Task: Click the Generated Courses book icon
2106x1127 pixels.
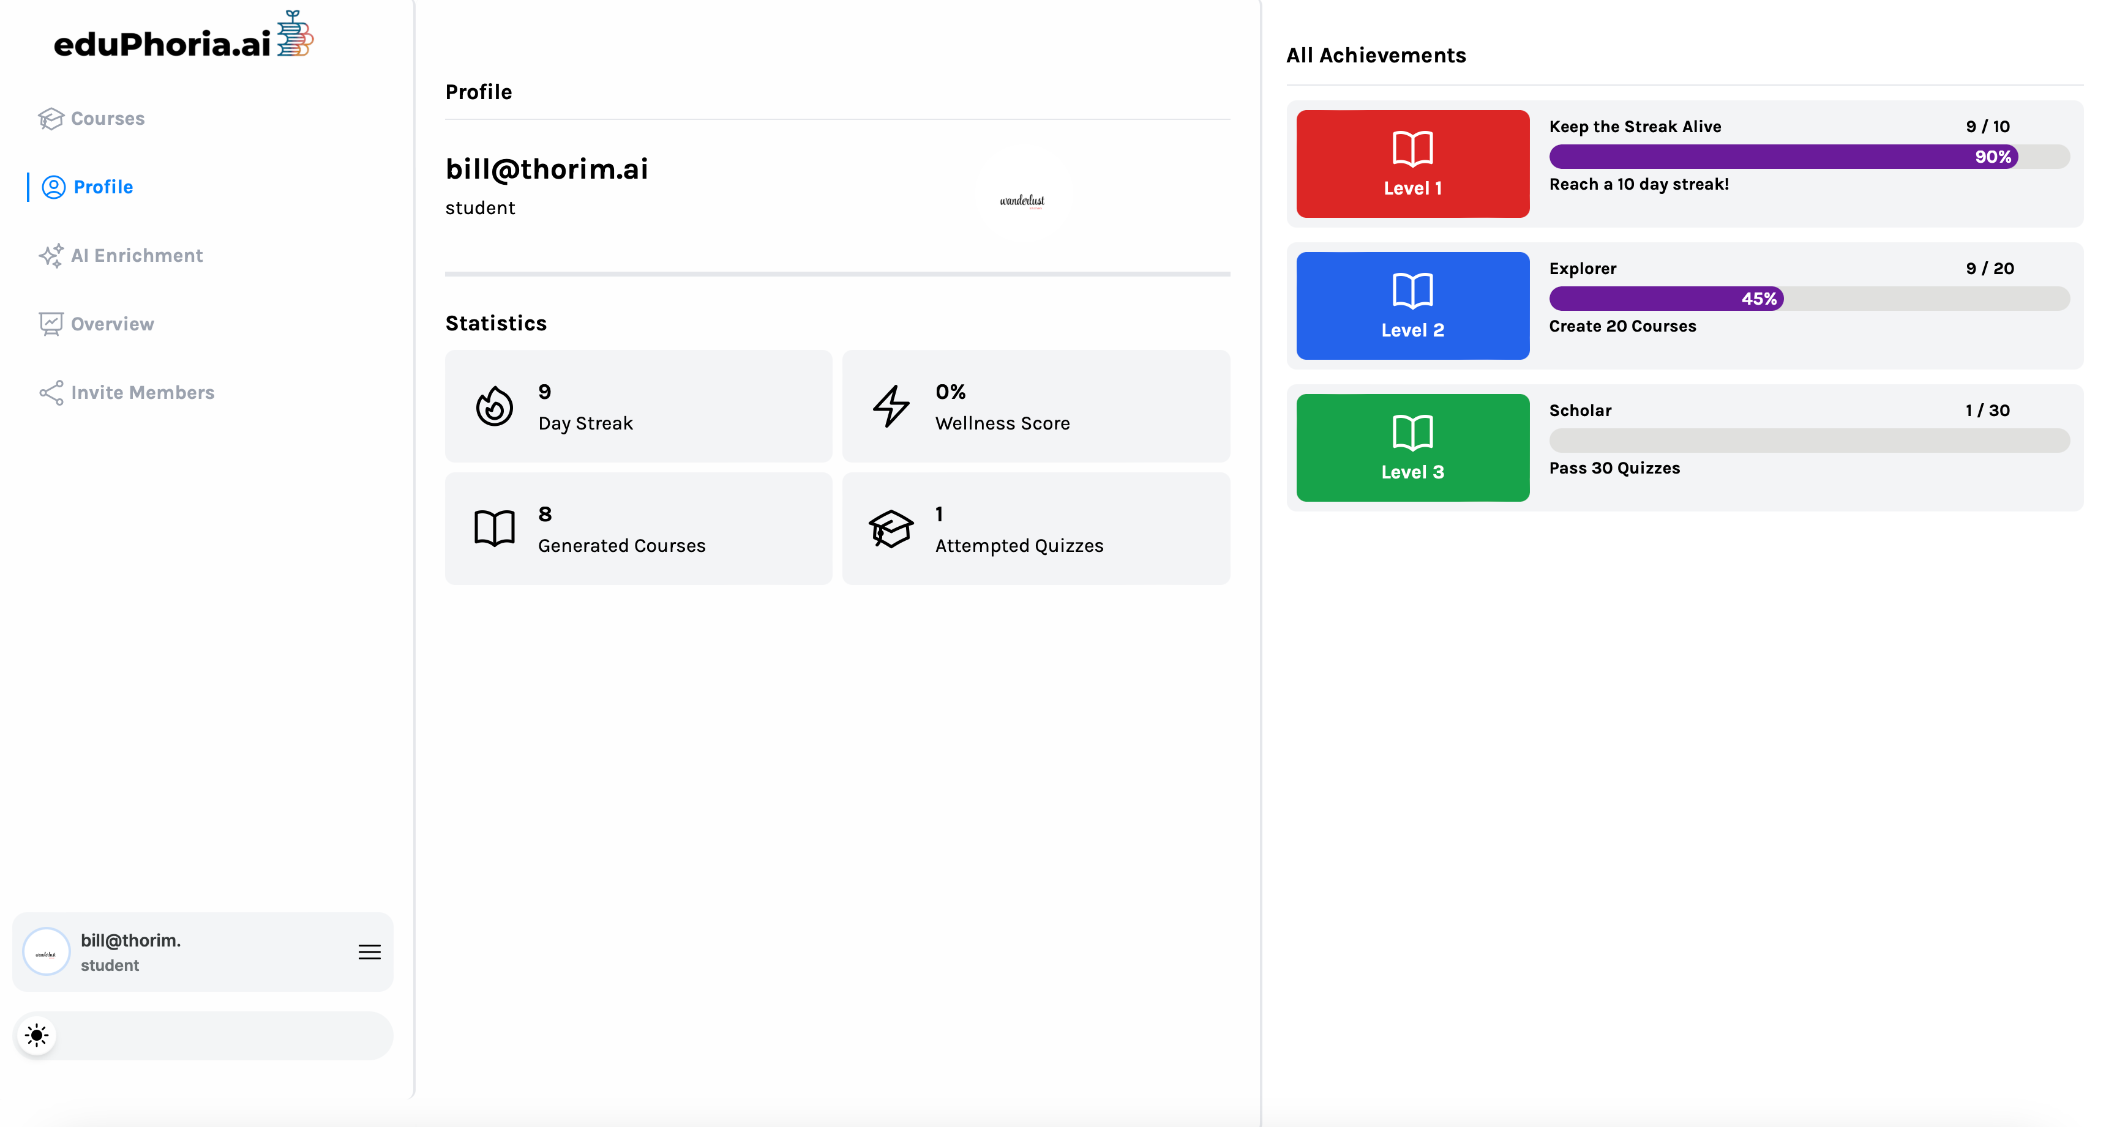Action: [x=494, y=529]
